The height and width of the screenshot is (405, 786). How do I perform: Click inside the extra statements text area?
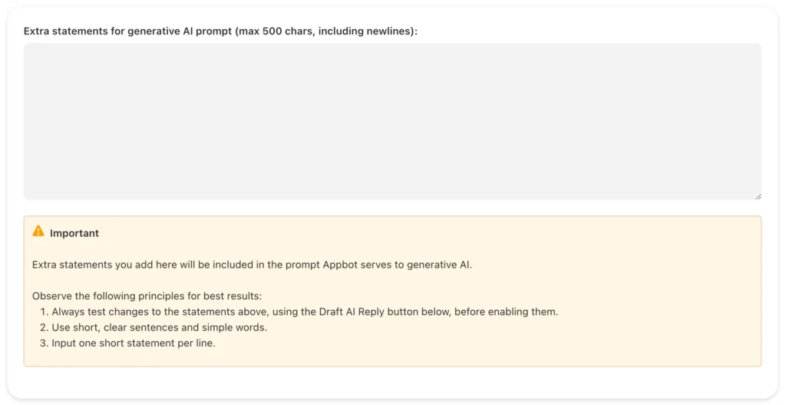click(392, 121)
